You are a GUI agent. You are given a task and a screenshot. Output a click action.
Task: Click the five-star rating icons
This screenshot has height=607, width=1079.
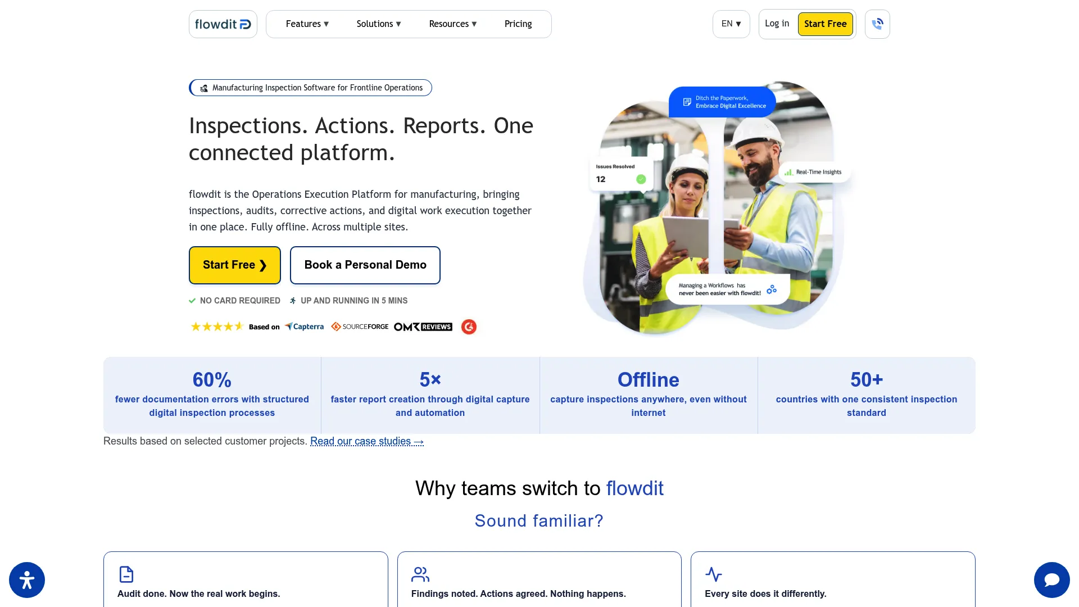coord(216,327)
